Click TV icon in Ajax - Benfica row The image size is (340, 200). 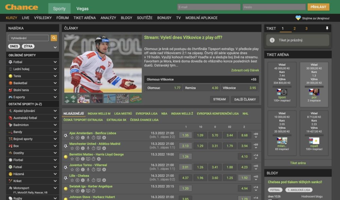pyautogui.click(x=99, y=138)
